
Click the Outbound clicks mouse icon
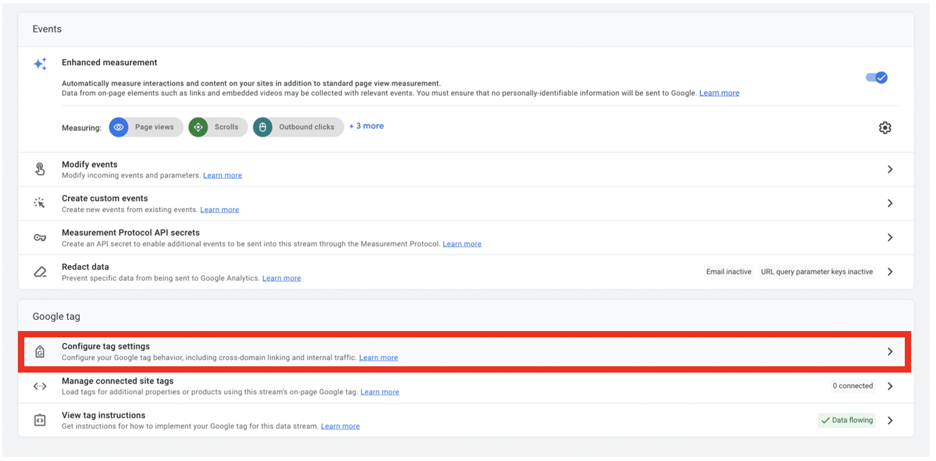tap(262, 127)
